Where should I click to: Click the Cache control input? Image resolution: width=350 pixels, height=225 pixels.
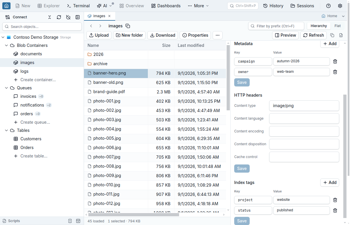coord(304,157)
